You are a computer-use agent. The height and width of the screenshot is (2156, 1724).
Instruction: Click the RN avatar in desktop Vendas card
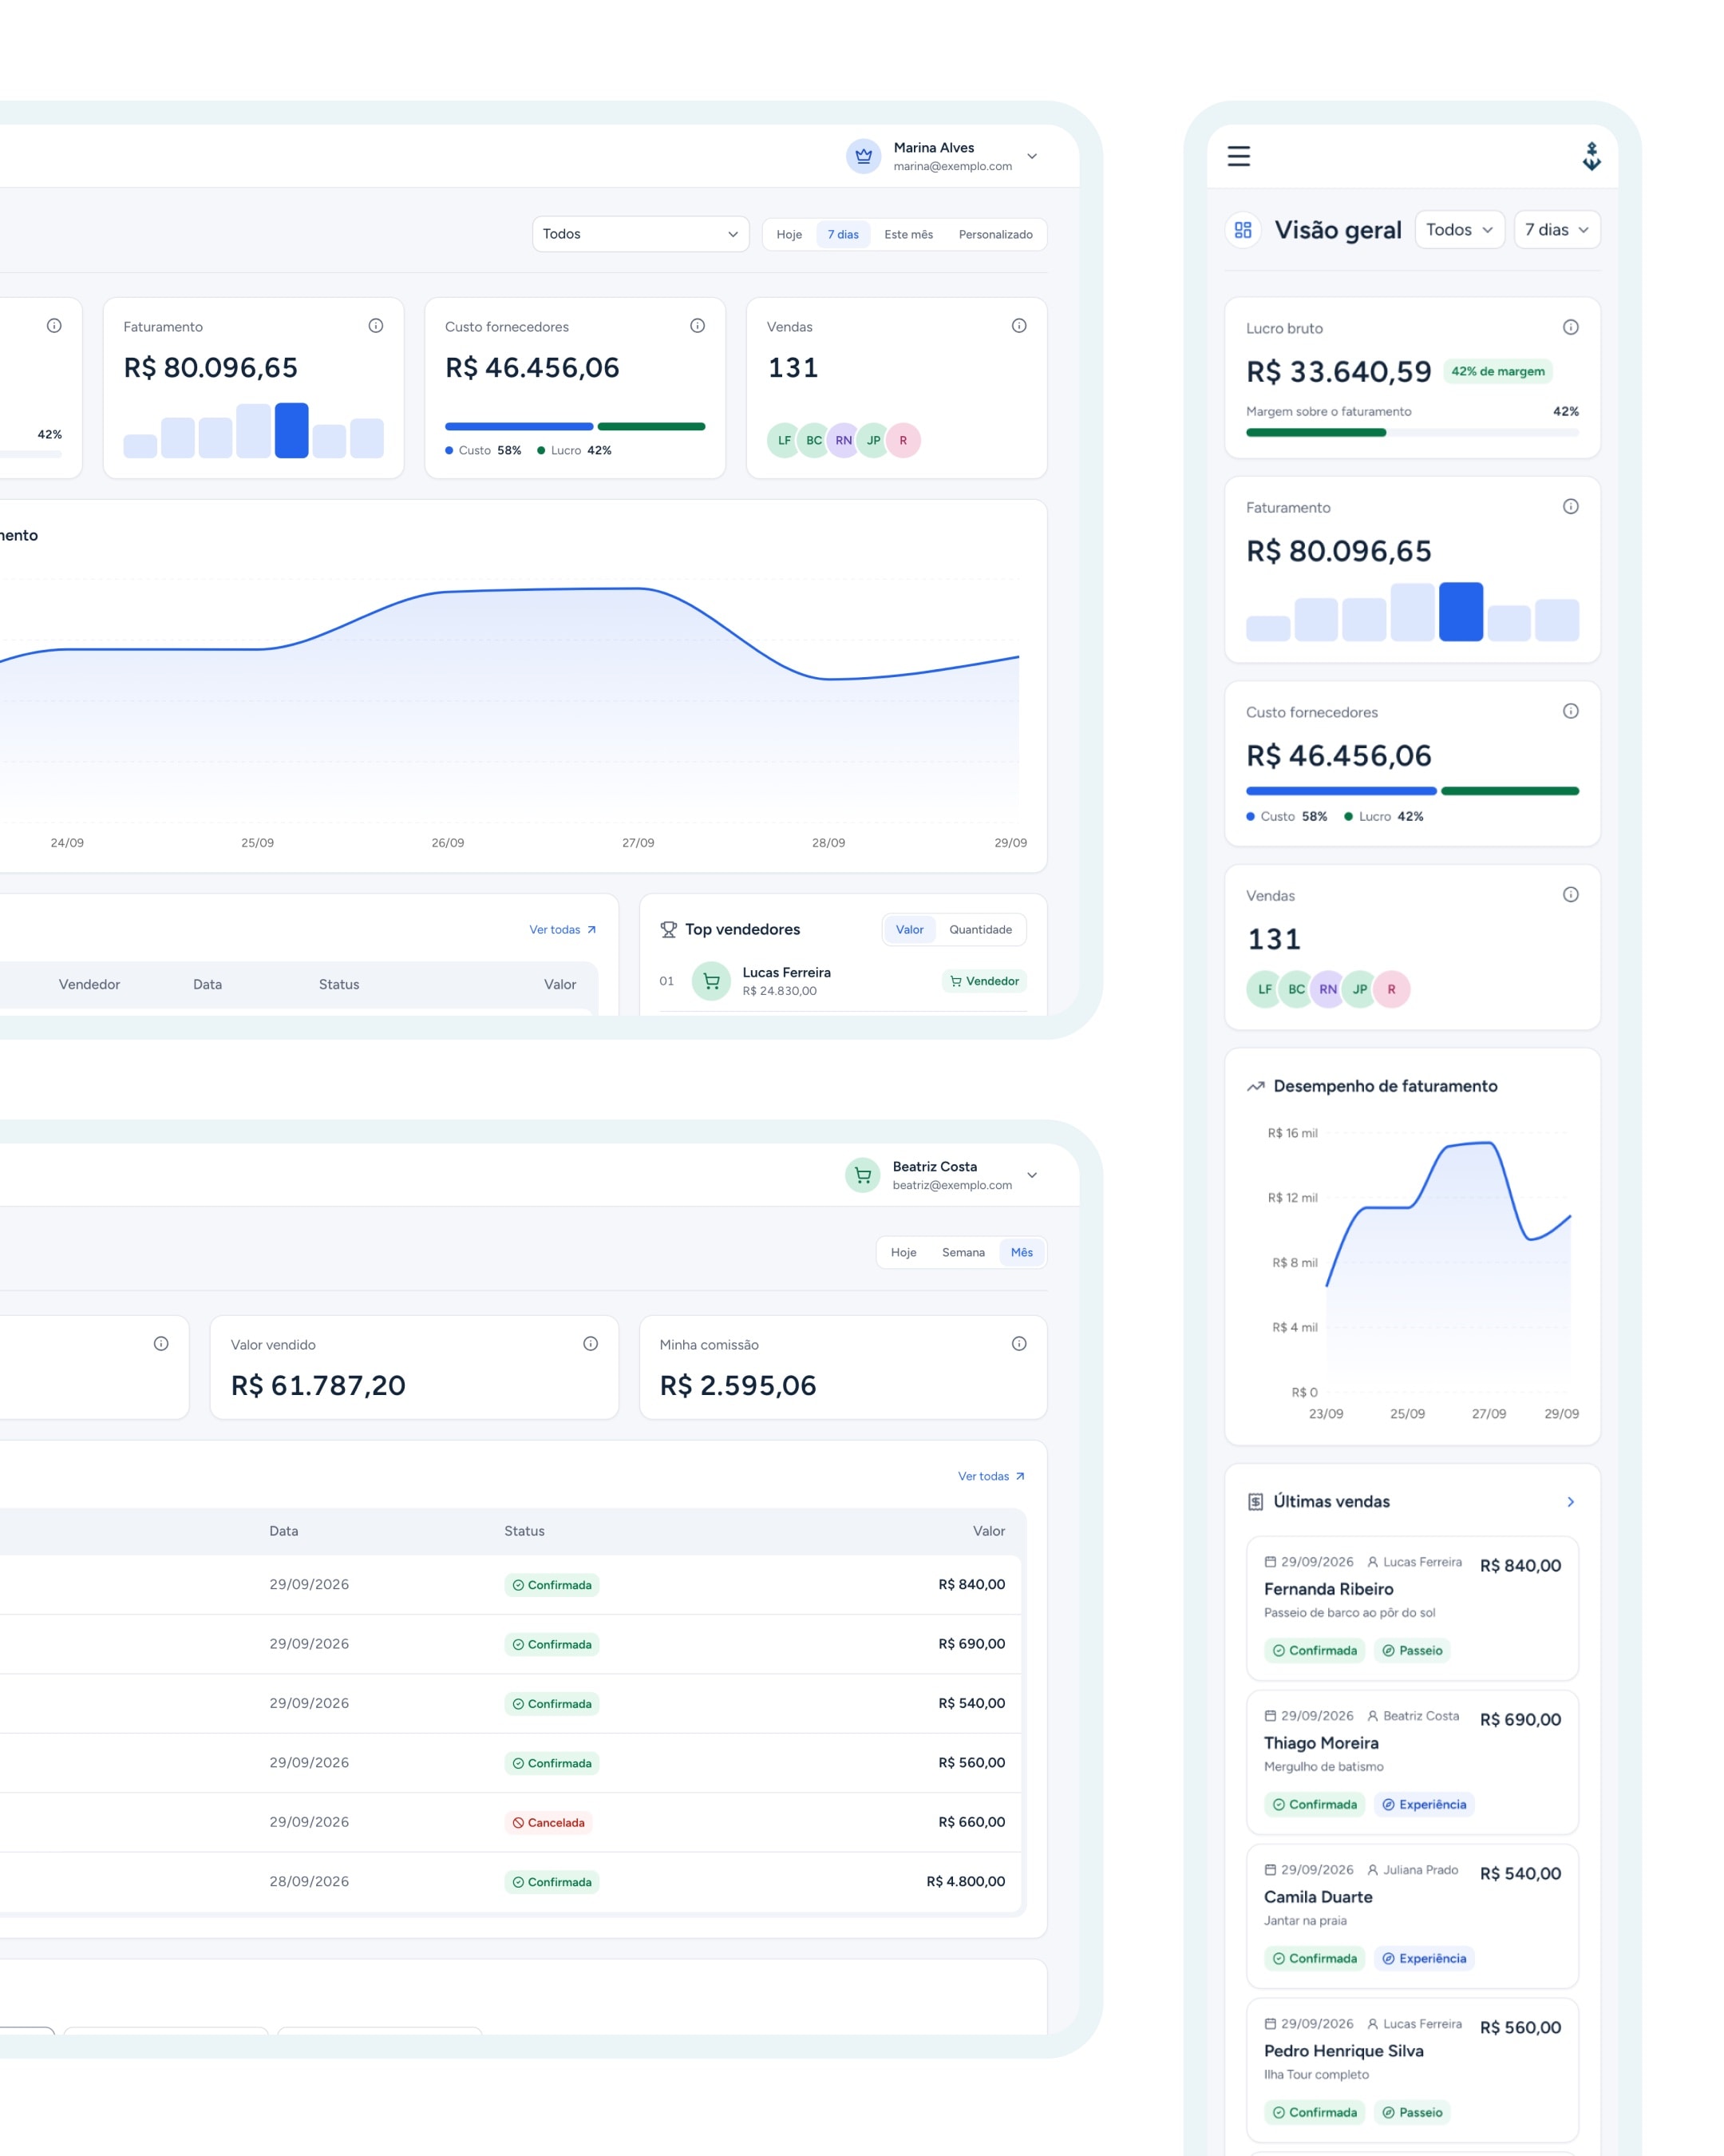click(x=844, y=440)
